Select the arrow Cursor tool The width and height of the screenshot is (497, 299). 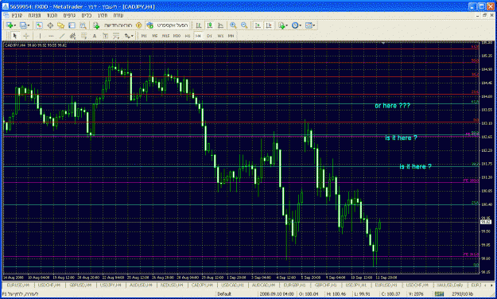[14, 36]
